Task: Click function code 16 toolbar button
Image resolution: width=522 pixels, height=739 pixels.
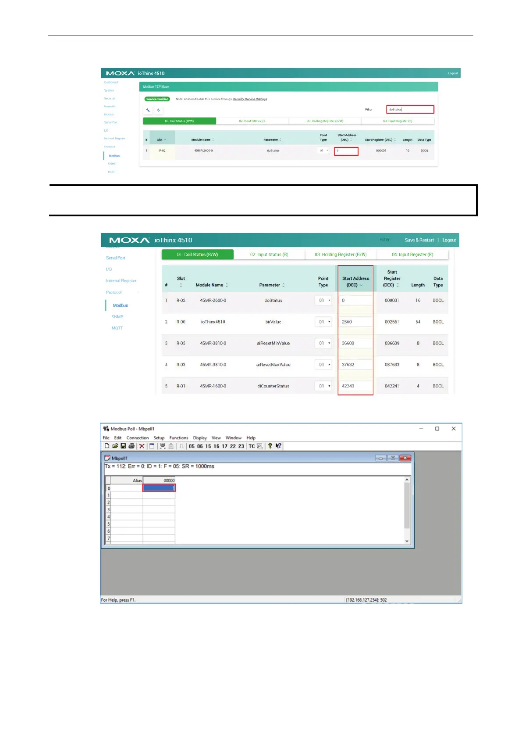Action: [x=217, y=446]
